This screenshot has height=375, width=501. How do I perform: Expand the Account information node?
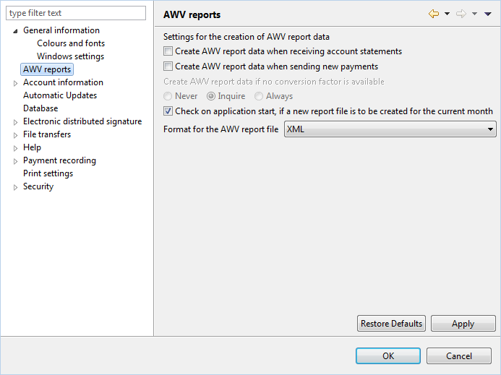coord(15,83)
